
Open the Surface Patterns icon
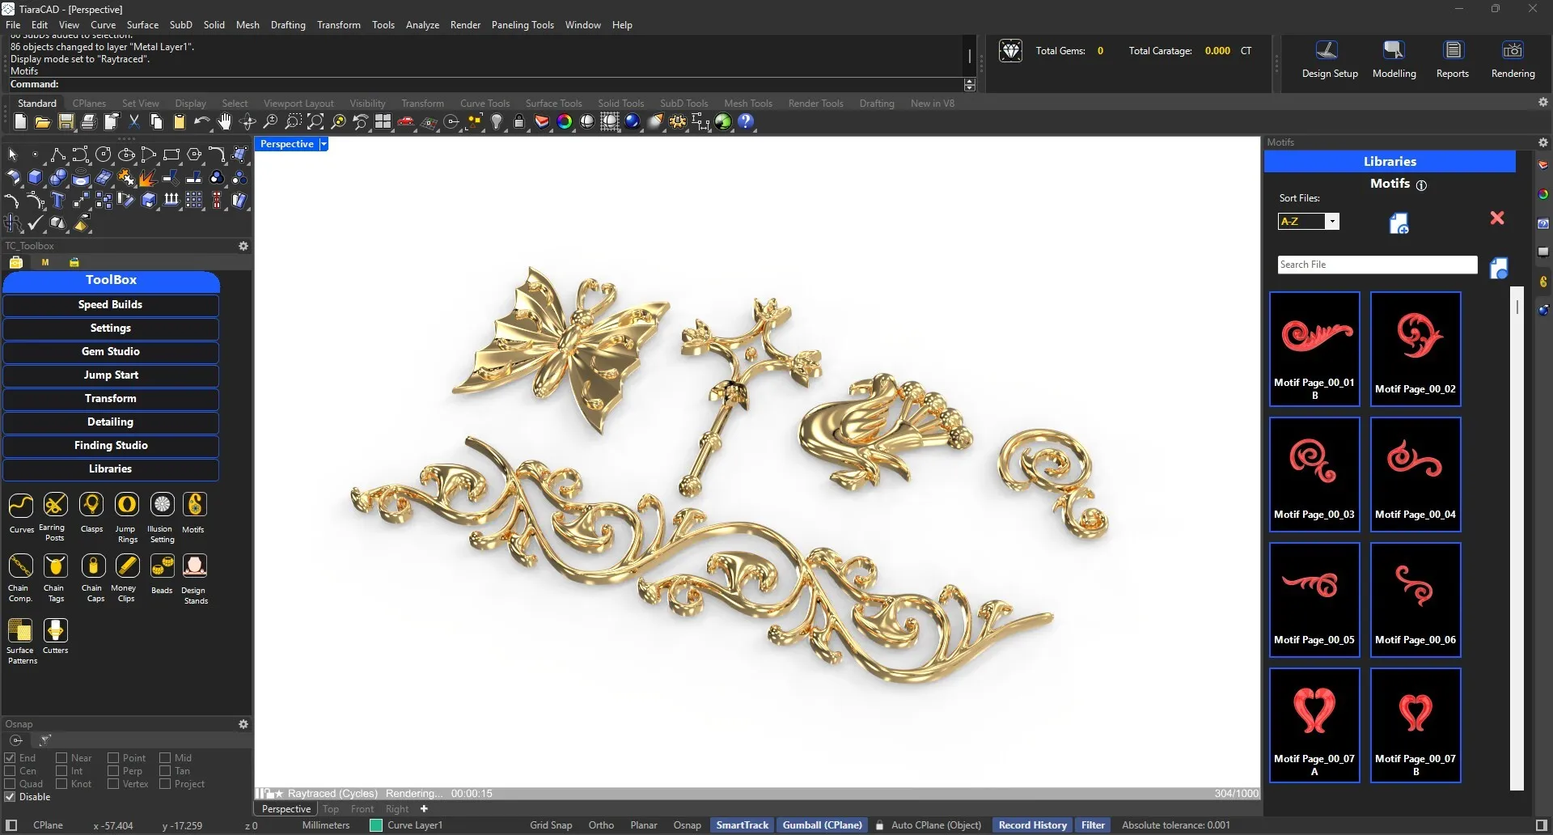pos(20,631)
